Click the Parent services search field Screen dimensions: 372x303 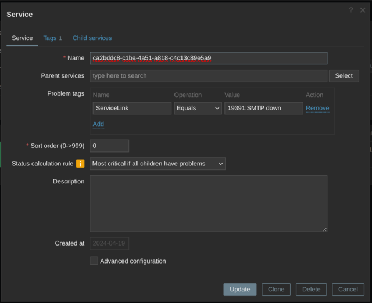point(208,76)
